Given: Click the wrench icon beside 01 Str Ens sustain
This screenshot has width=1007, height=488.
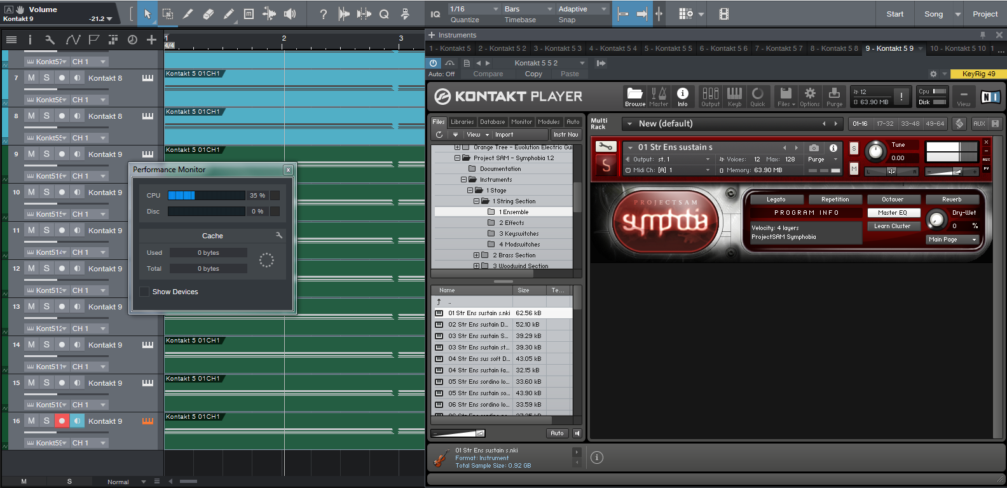Looking at the screenshot, I should click(605, 147).
